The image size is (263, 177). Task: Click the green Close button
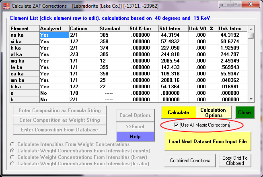[x=244, y=112]
